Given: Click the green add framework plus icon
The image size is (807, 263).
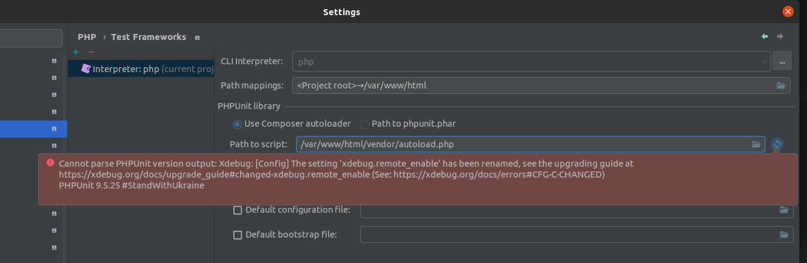Looking at the screenshot, I should point(76,53).
